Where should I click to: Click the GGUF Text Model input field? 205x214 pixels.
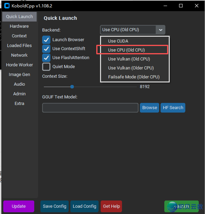pyautogui.click(x=90, y=108)
